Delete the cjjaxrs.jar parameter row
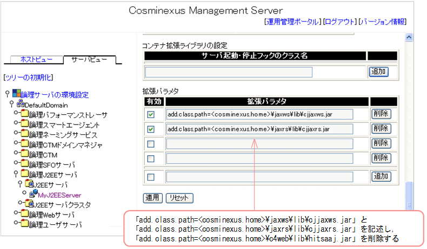Image resolution: width=427 pixels, height=249 pixels. click(381, 128)
